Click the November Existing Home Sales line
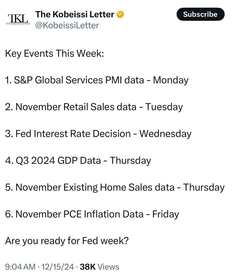 click(115, 187)
